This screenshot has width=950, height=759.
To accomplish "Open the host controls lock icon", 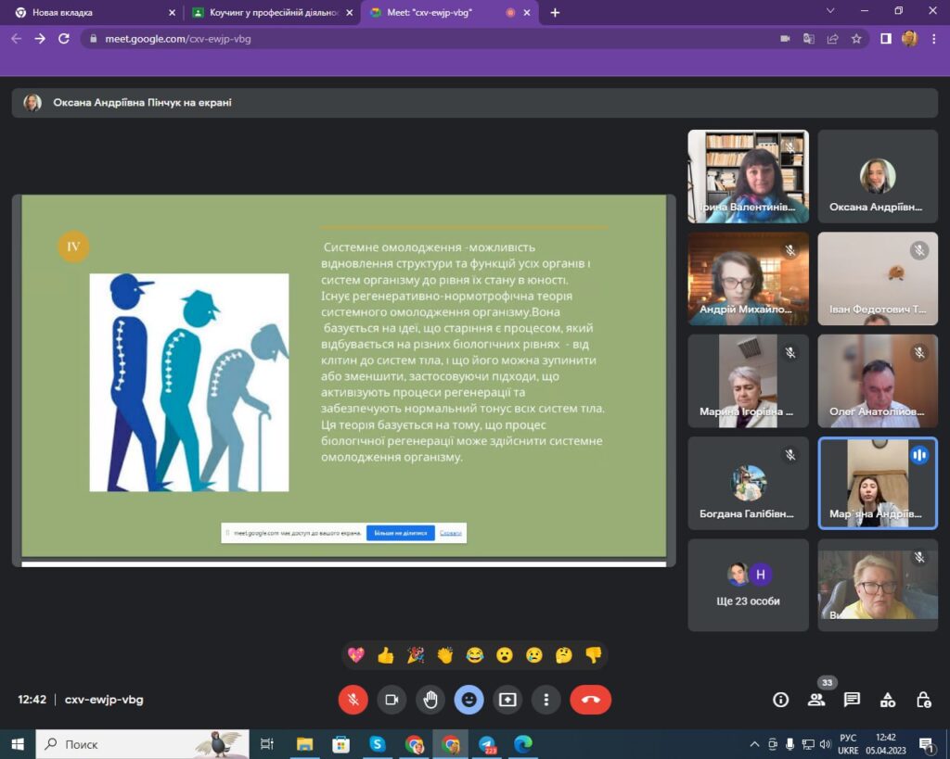I will click(923, 700).
